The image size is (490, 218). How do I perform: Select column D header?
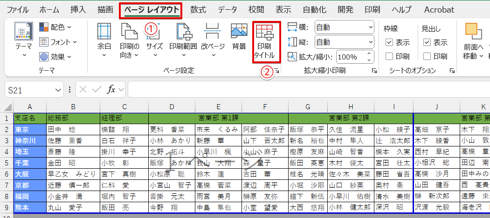tap(172, 107)
